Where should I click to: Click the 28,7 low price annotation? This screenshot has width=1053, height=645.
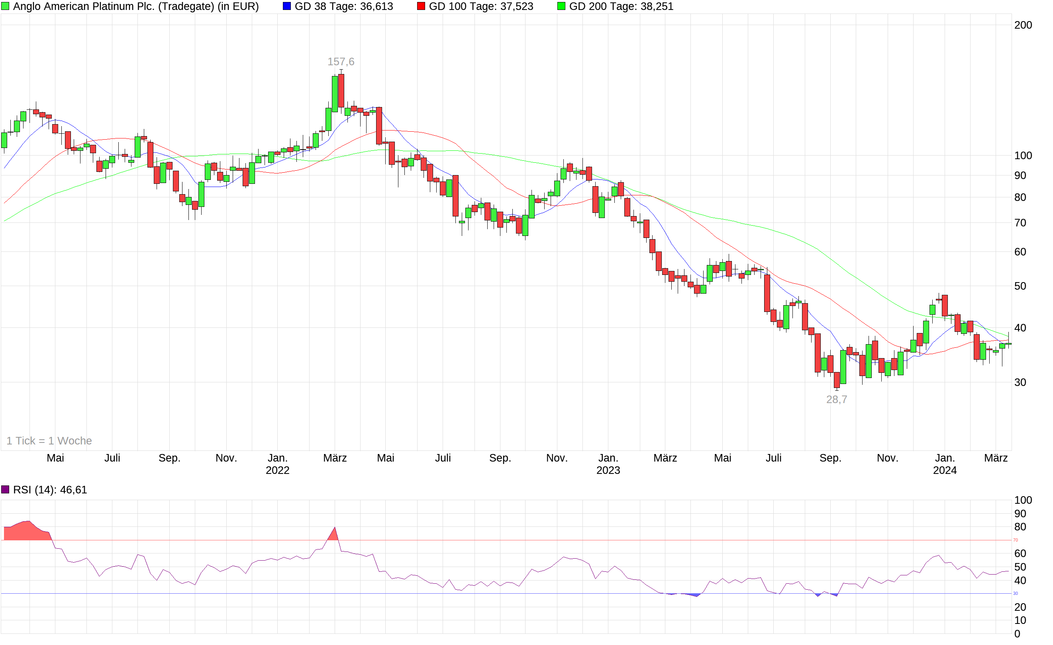pos(837,399)
